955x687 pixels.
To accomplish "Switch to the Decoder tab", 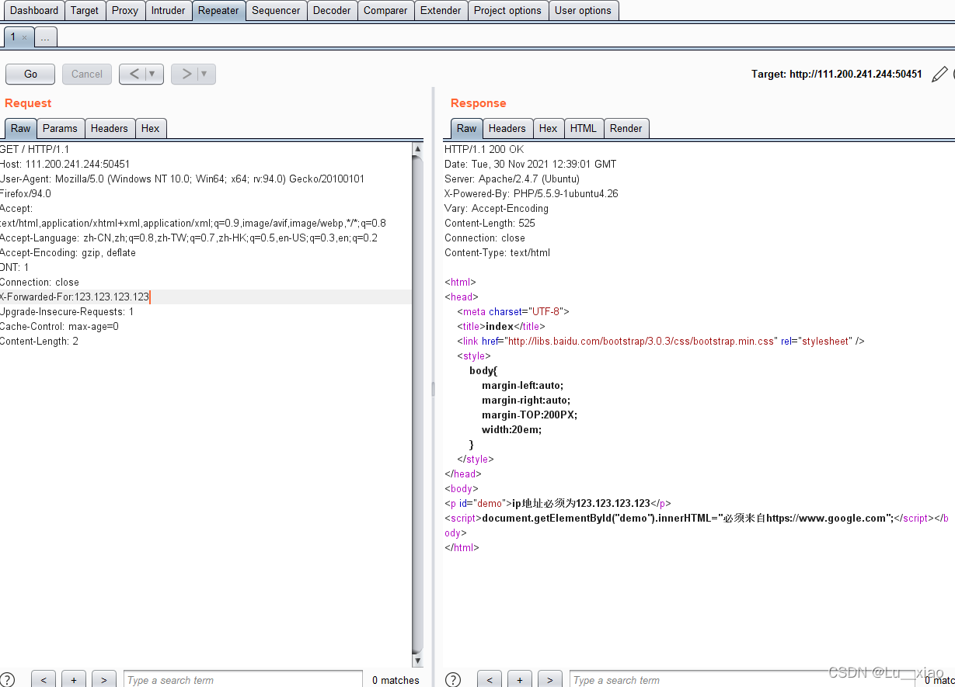I will point(332,10).
